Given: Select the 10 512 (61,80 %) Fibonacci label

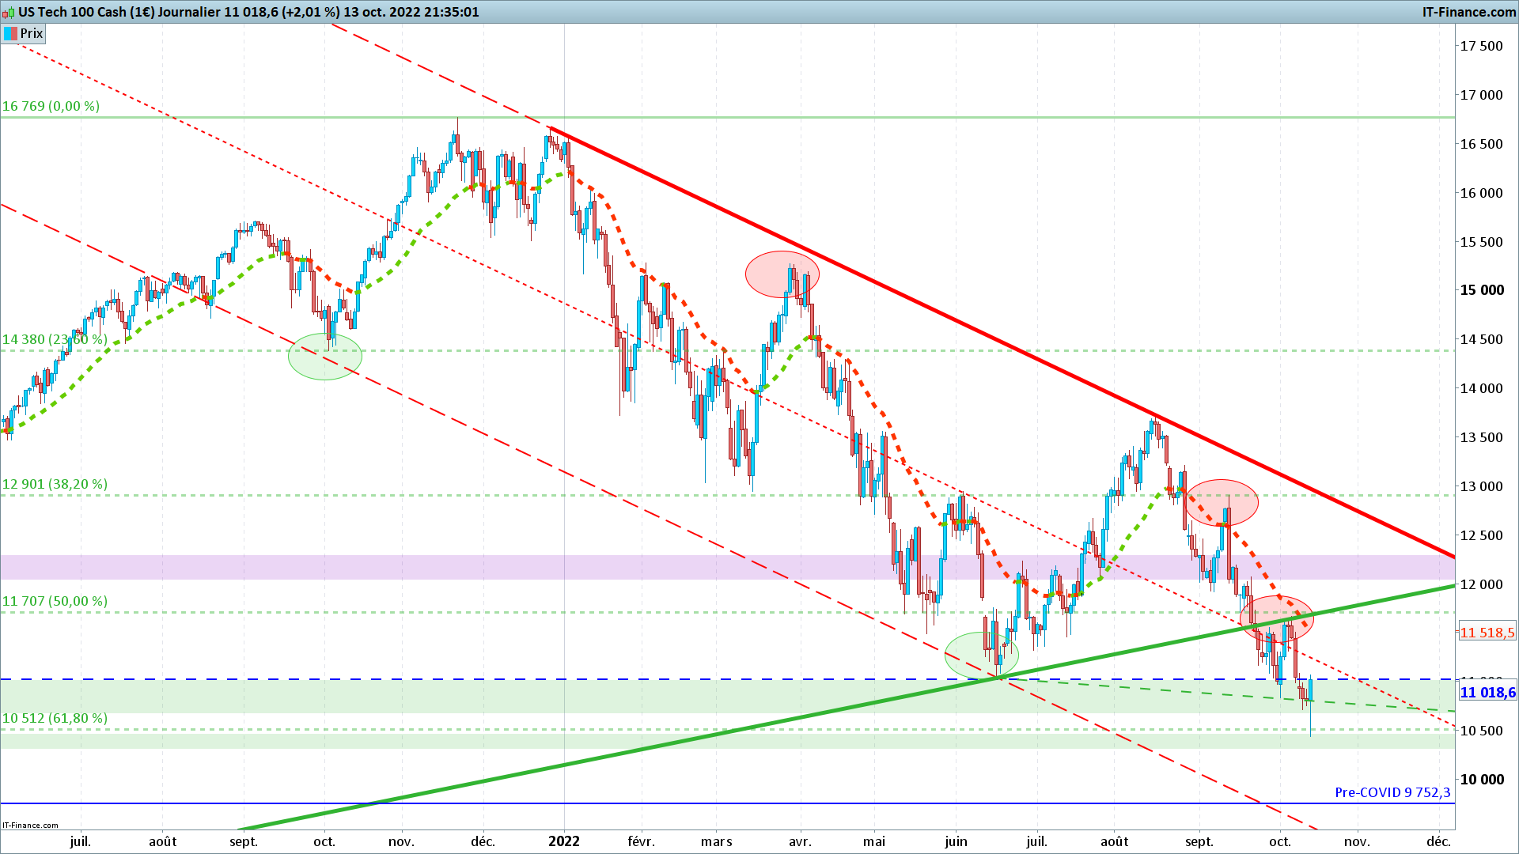Looking at the screenshot, I should click(x=55, y=718).
